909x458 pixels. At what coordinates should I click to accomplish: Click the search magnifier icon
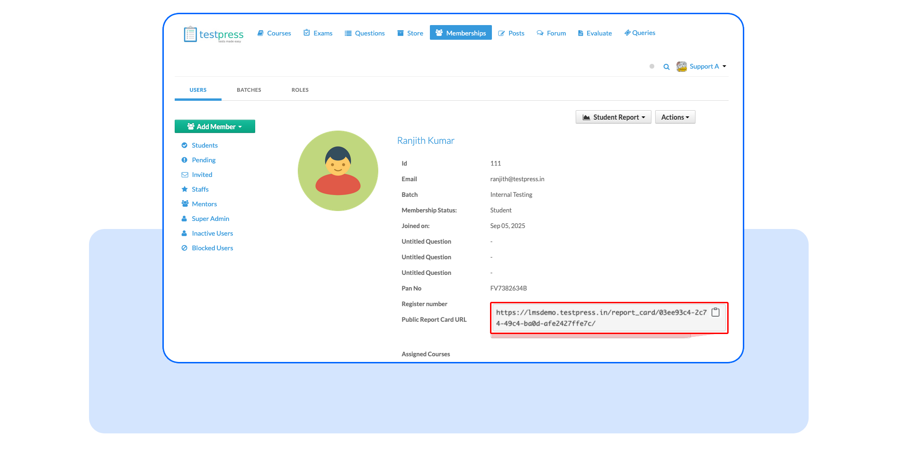point(666,67)
